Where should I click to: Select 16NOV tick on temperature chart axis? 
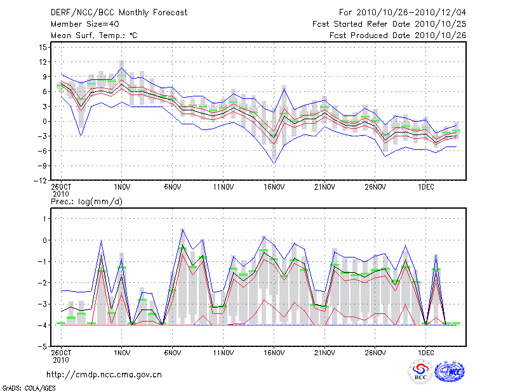274,187
